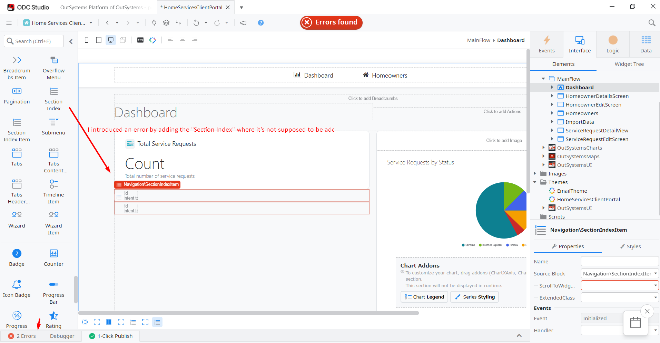
Task: Select the Section Index widget icon
Action: coord(53,91)
